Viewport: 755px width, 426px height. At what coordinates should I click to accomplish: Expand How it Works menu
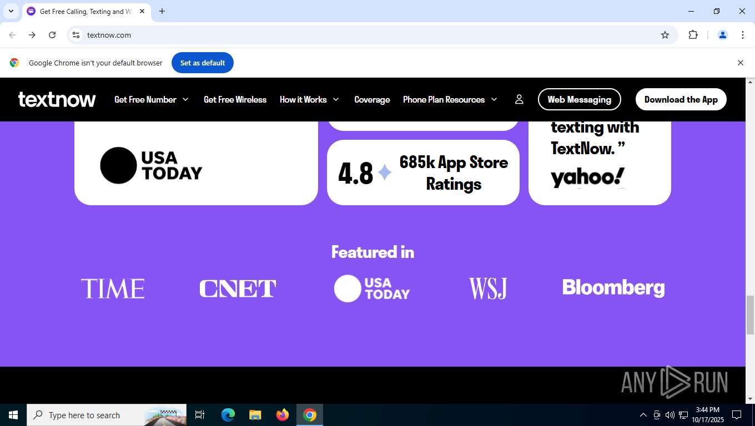click(x=309, y=99)
